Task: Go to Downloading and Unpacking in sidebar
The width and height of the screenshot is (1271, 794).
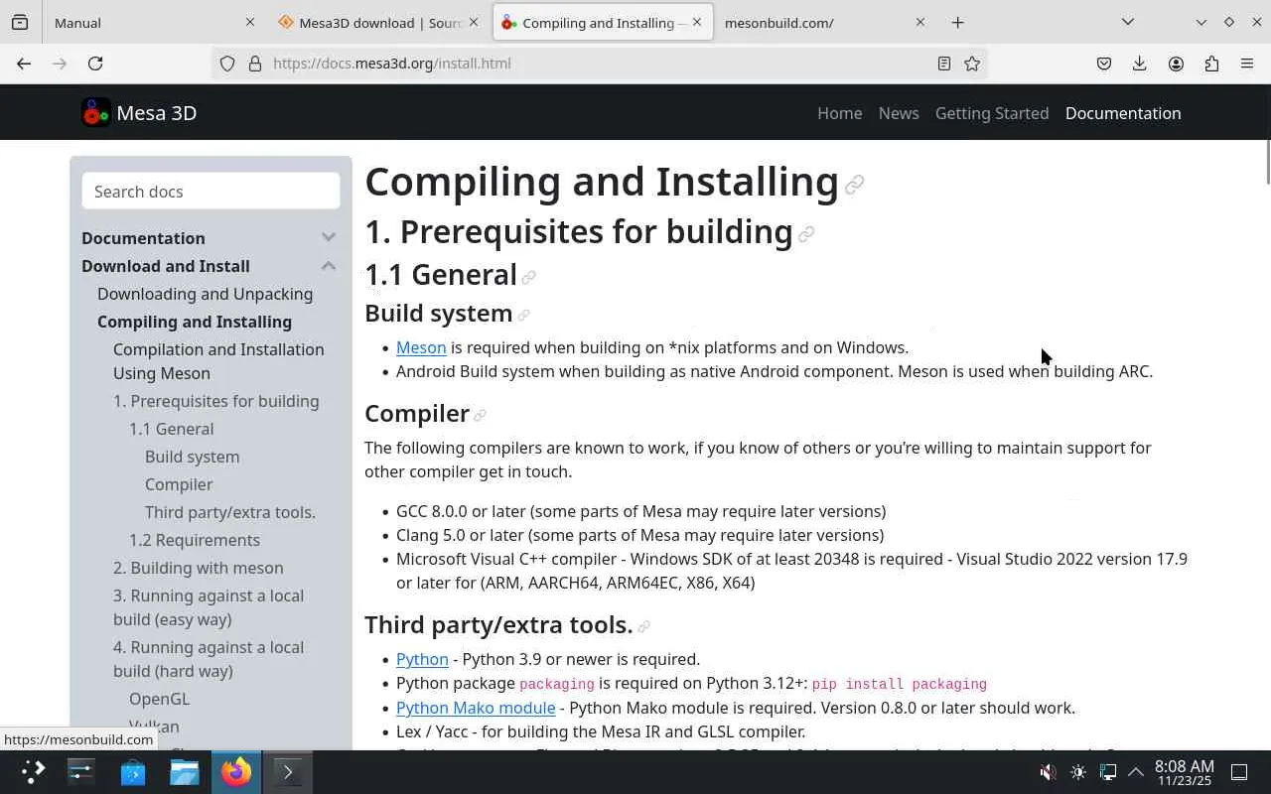Action: click(205, 294)
